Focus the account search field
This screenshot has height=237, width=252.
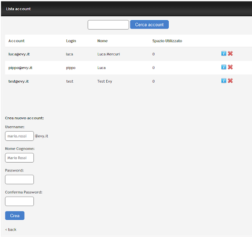pos(108,25)
